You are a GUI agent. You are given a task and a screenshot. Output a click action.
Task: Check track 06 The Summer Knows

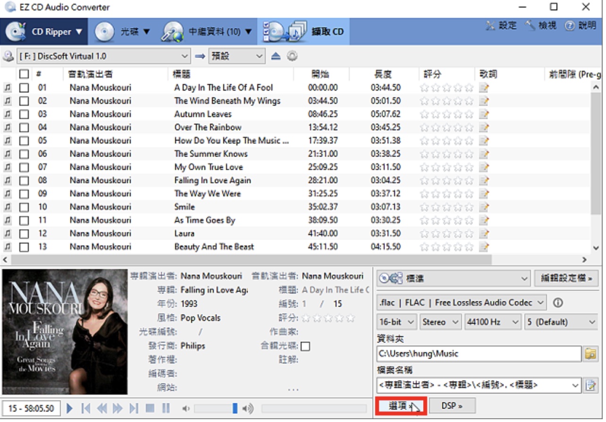click(24, 154)
